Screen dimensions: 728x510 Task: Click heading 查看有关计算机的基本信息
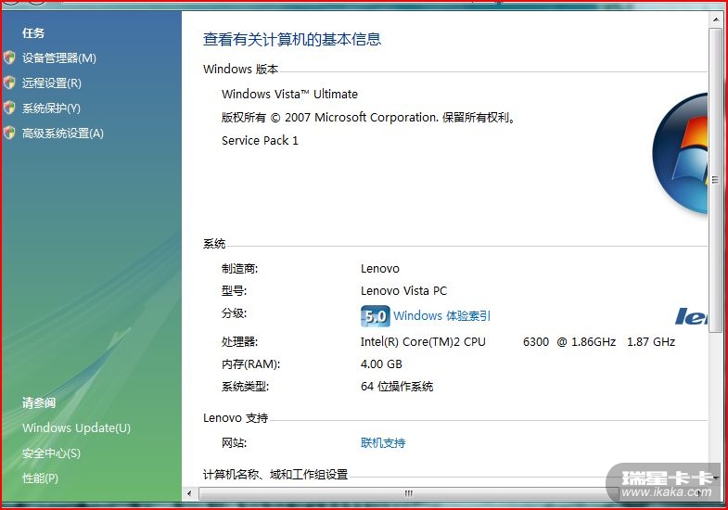click(292, 40)
